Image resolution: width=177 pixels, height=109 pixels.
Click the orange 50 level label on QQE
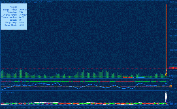[170, 86]
